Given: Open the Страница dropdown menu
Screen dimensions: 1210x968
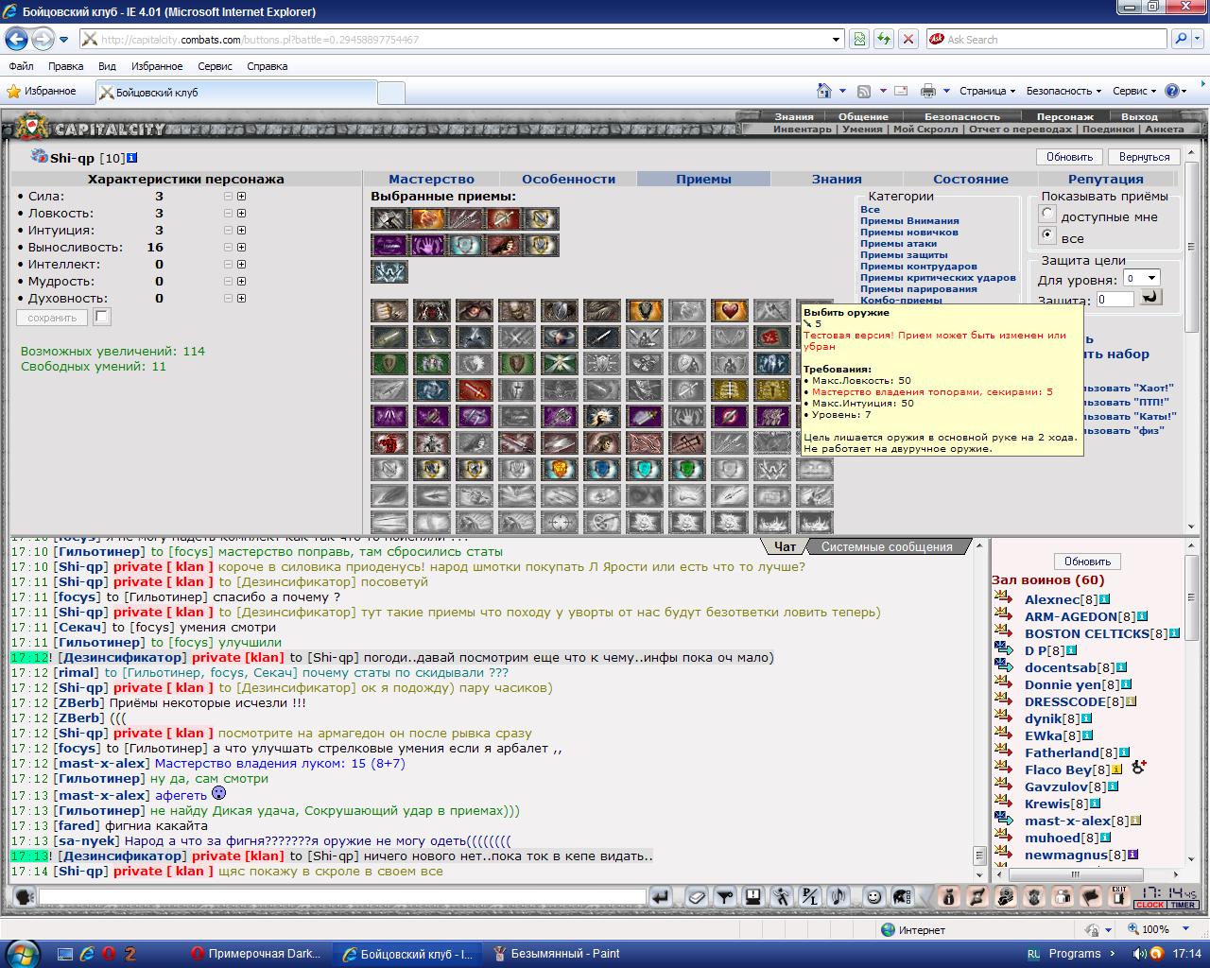Looking at the screenshot, I should (x=987, y=91).
